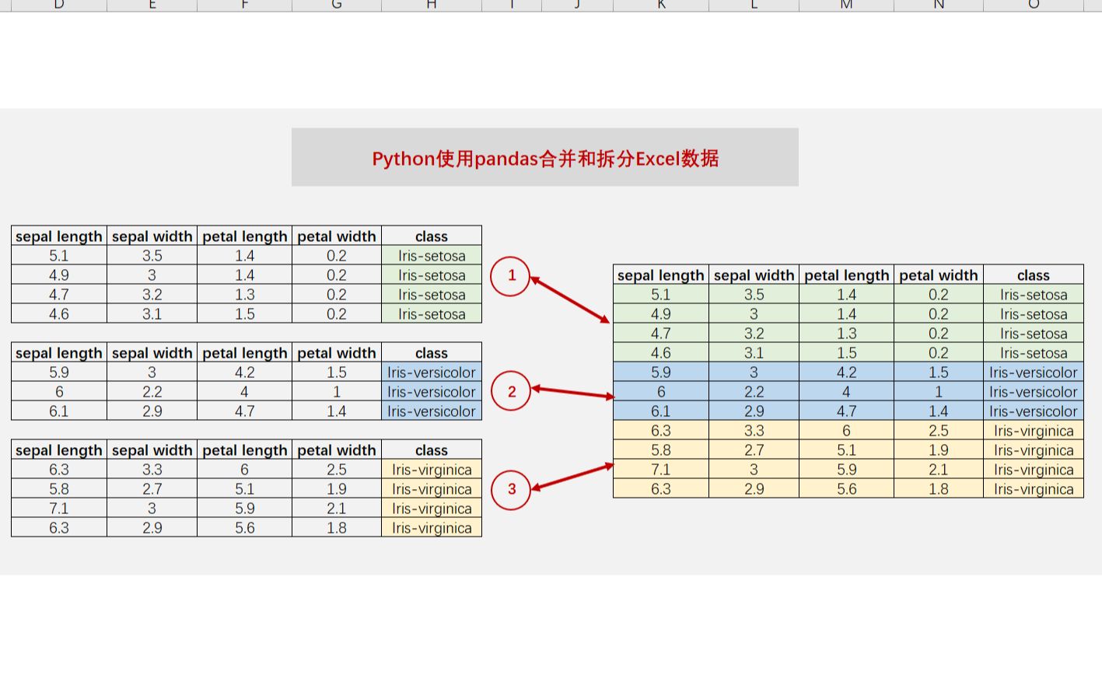Image resolution: width=1102 pixels, height=689 pixels.
Task: Select Iris-setosa in 4.7 row of small table
Action: [432, 294]
